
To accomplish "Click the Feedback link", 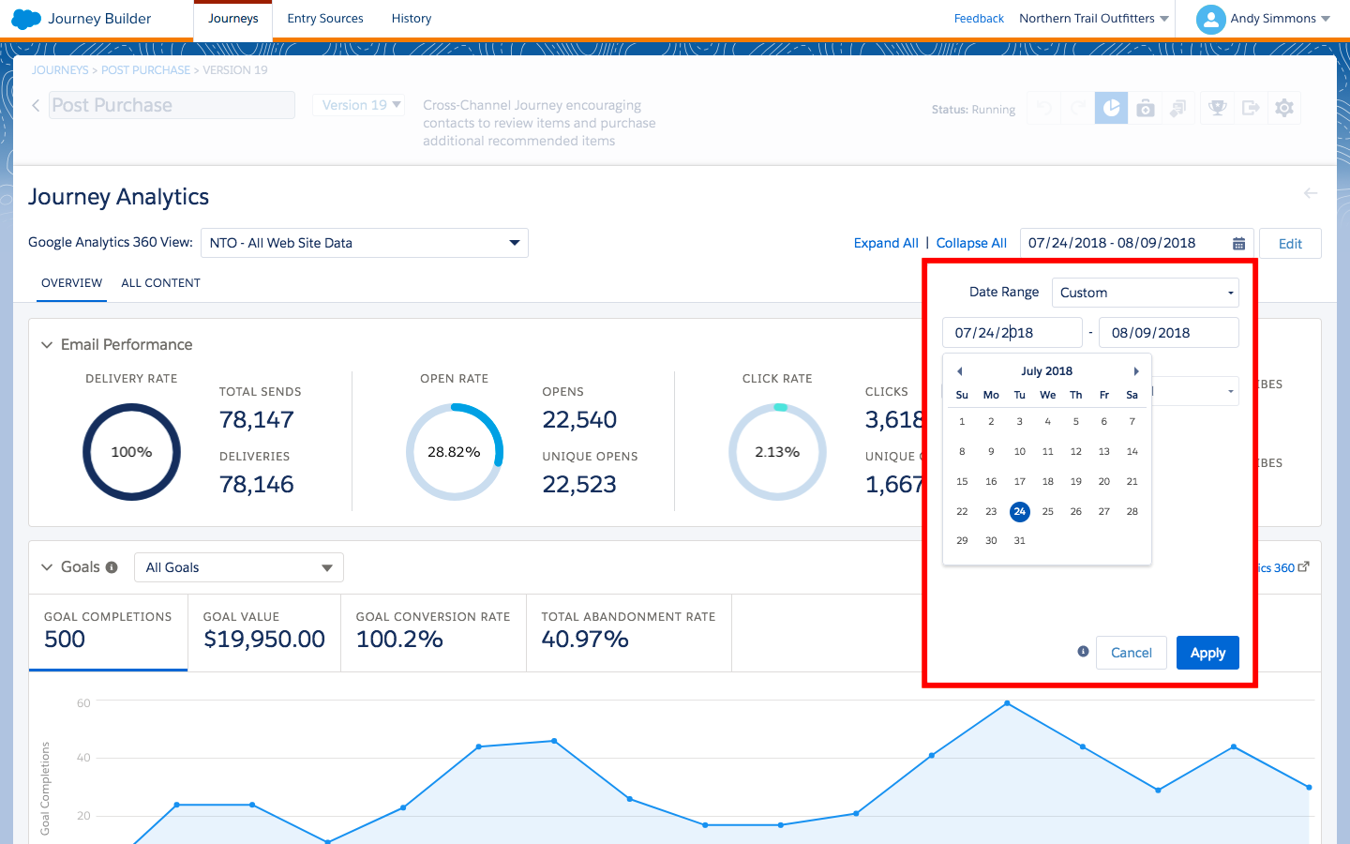I will click(979, 19).
